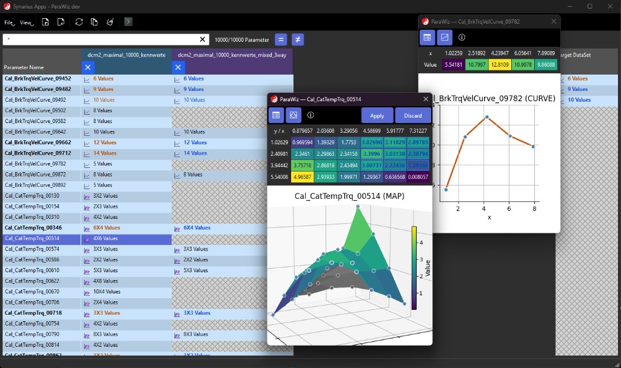Enable the not-equal filter button
The height and width of the screenshot is (368, 621).
point(297,39)
